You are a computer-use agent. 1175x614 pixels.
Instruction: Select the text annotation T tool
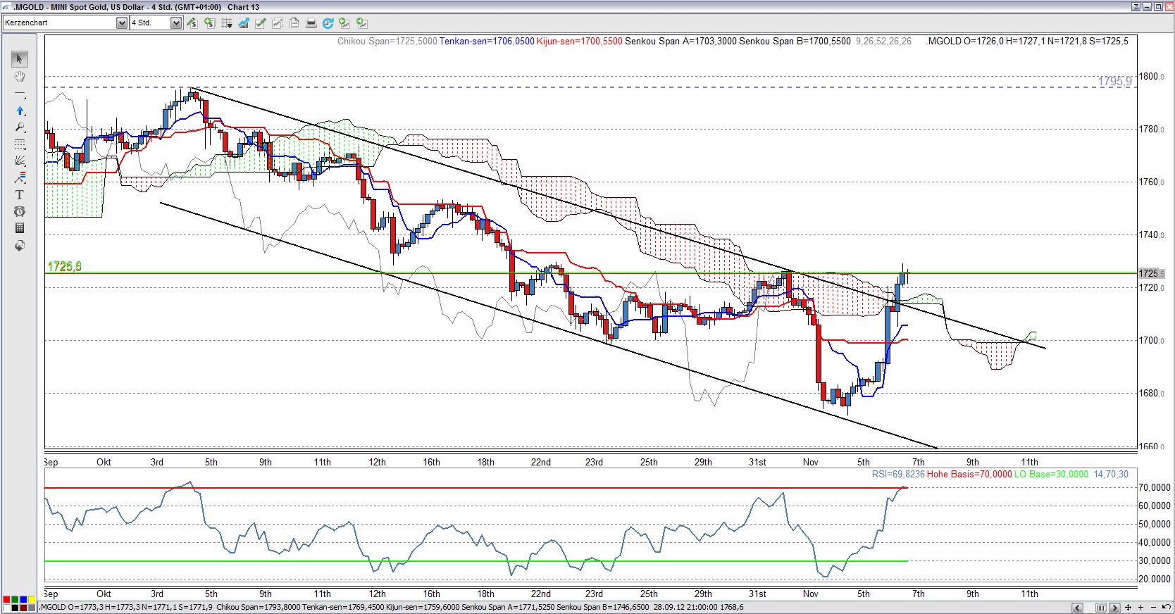pos(20,195)
